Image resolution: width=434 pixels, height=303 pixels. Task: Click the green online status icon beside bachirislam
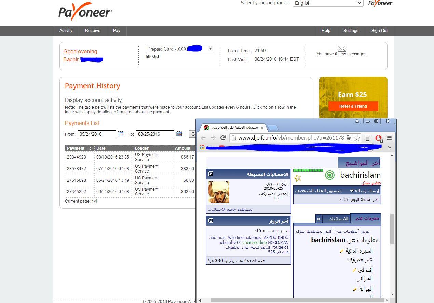329,175
